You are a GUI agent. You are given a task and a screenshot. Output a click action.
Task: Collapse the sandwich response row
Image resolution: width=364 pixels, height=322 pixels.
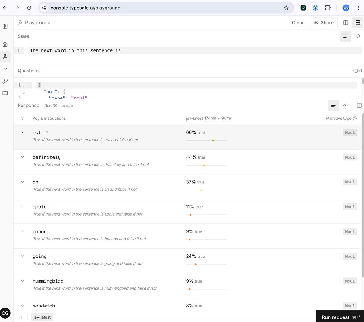click(x=22, y=306)
